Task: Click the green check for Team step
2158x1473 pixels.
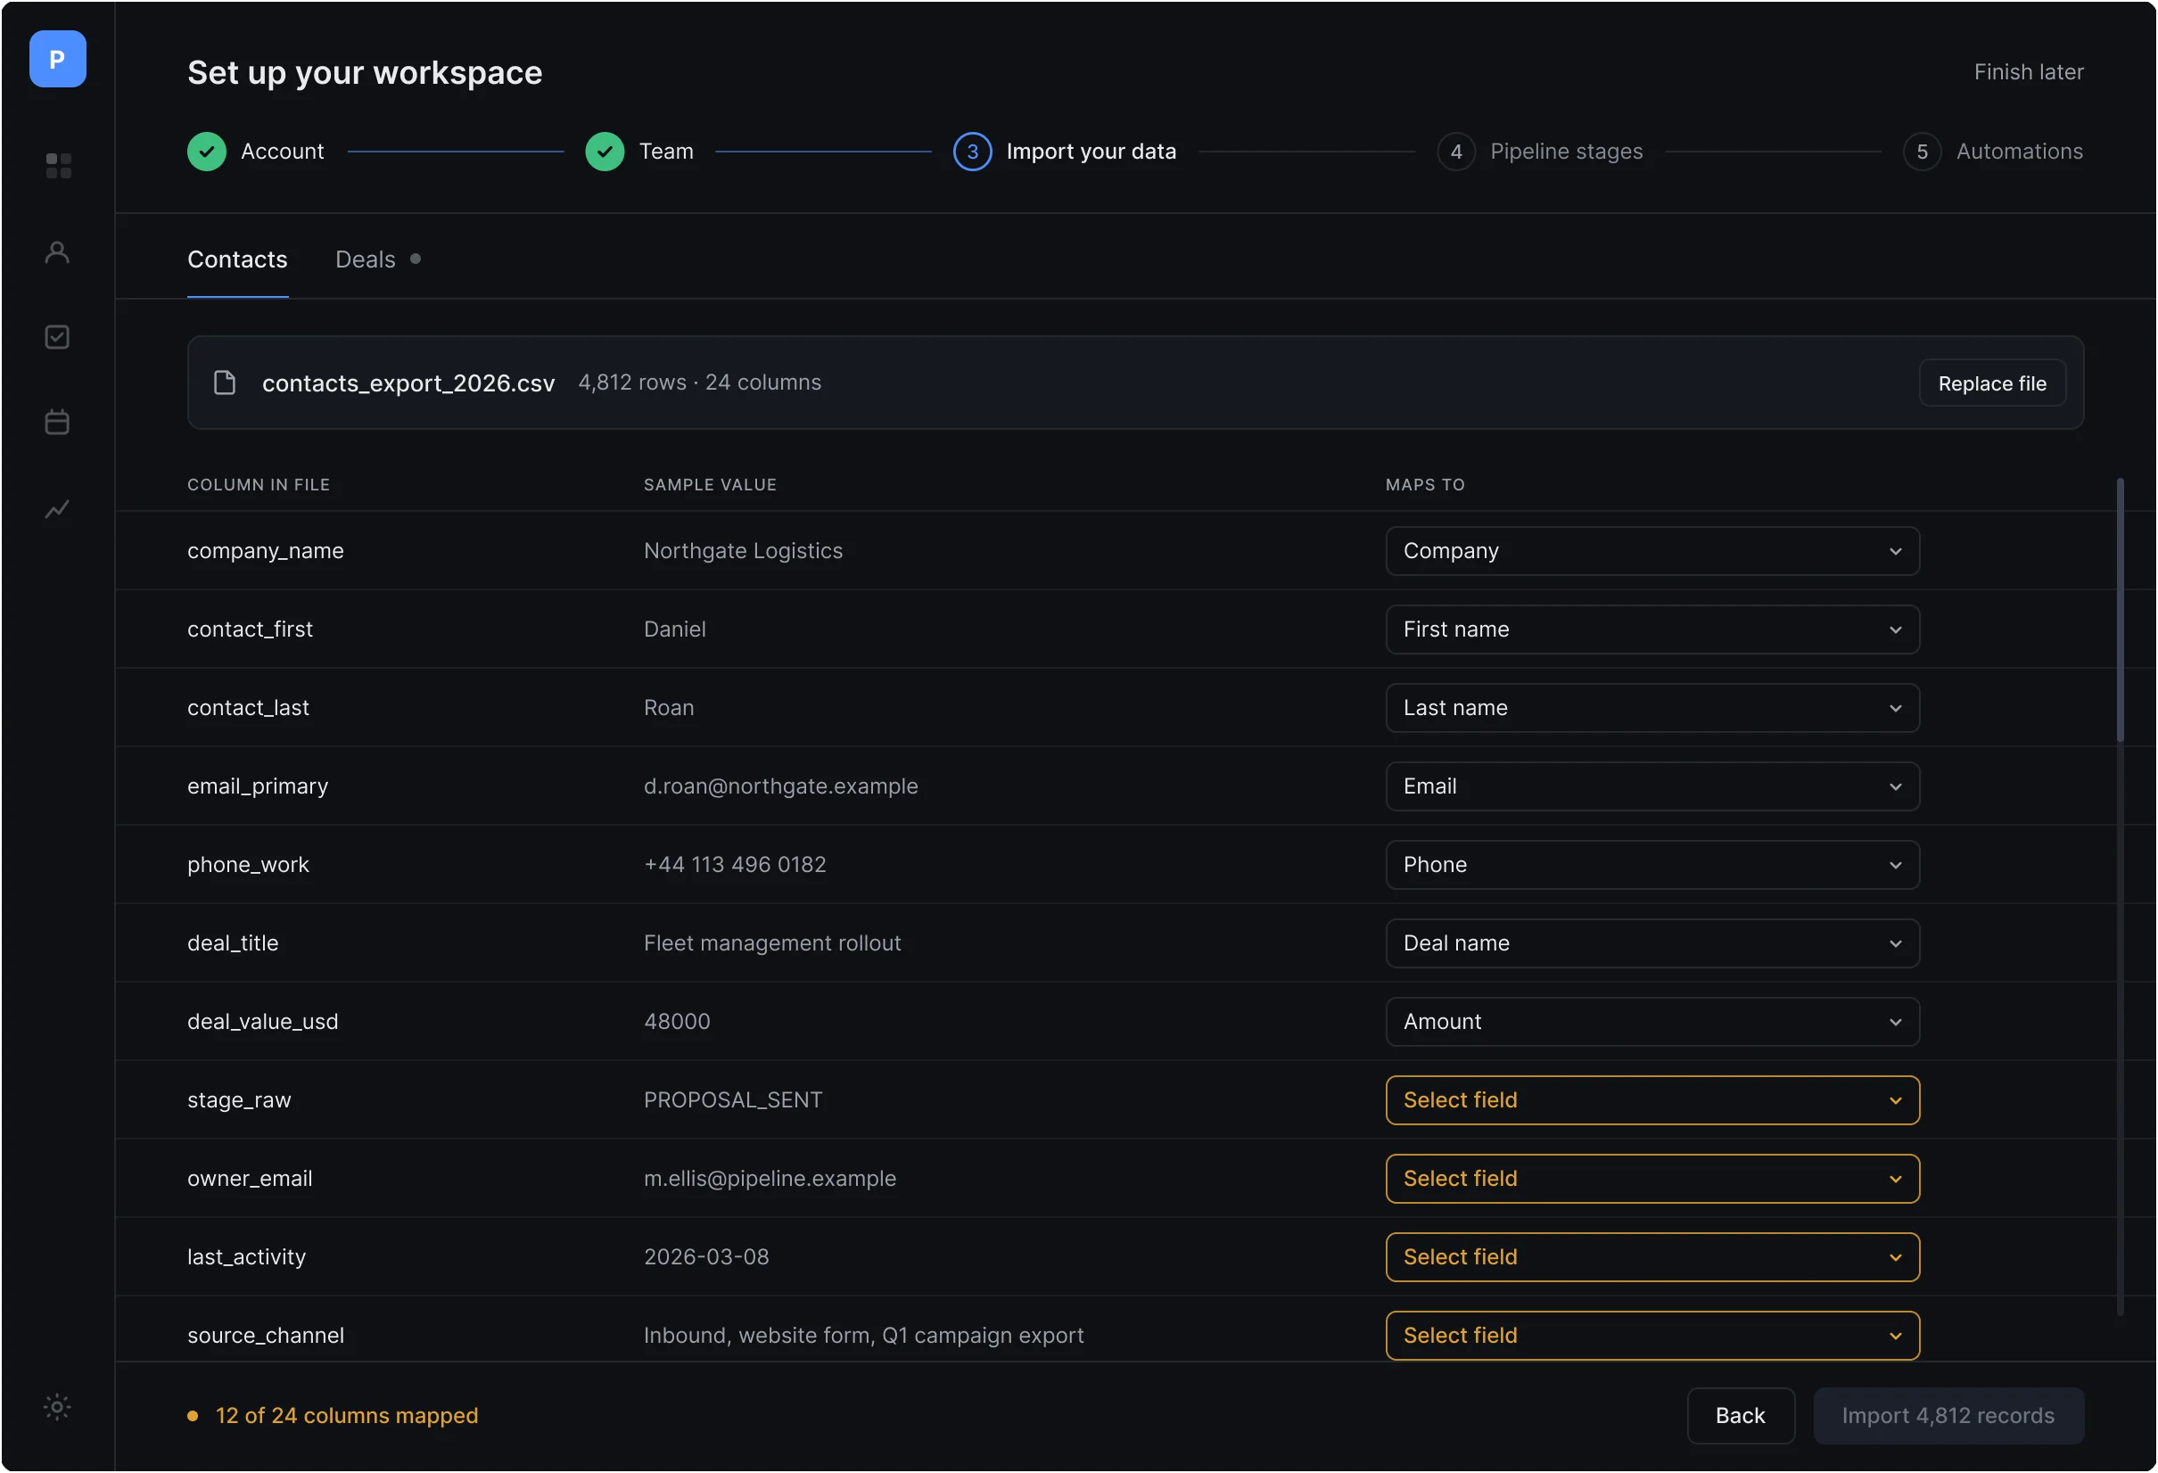Action: [605, 152]
